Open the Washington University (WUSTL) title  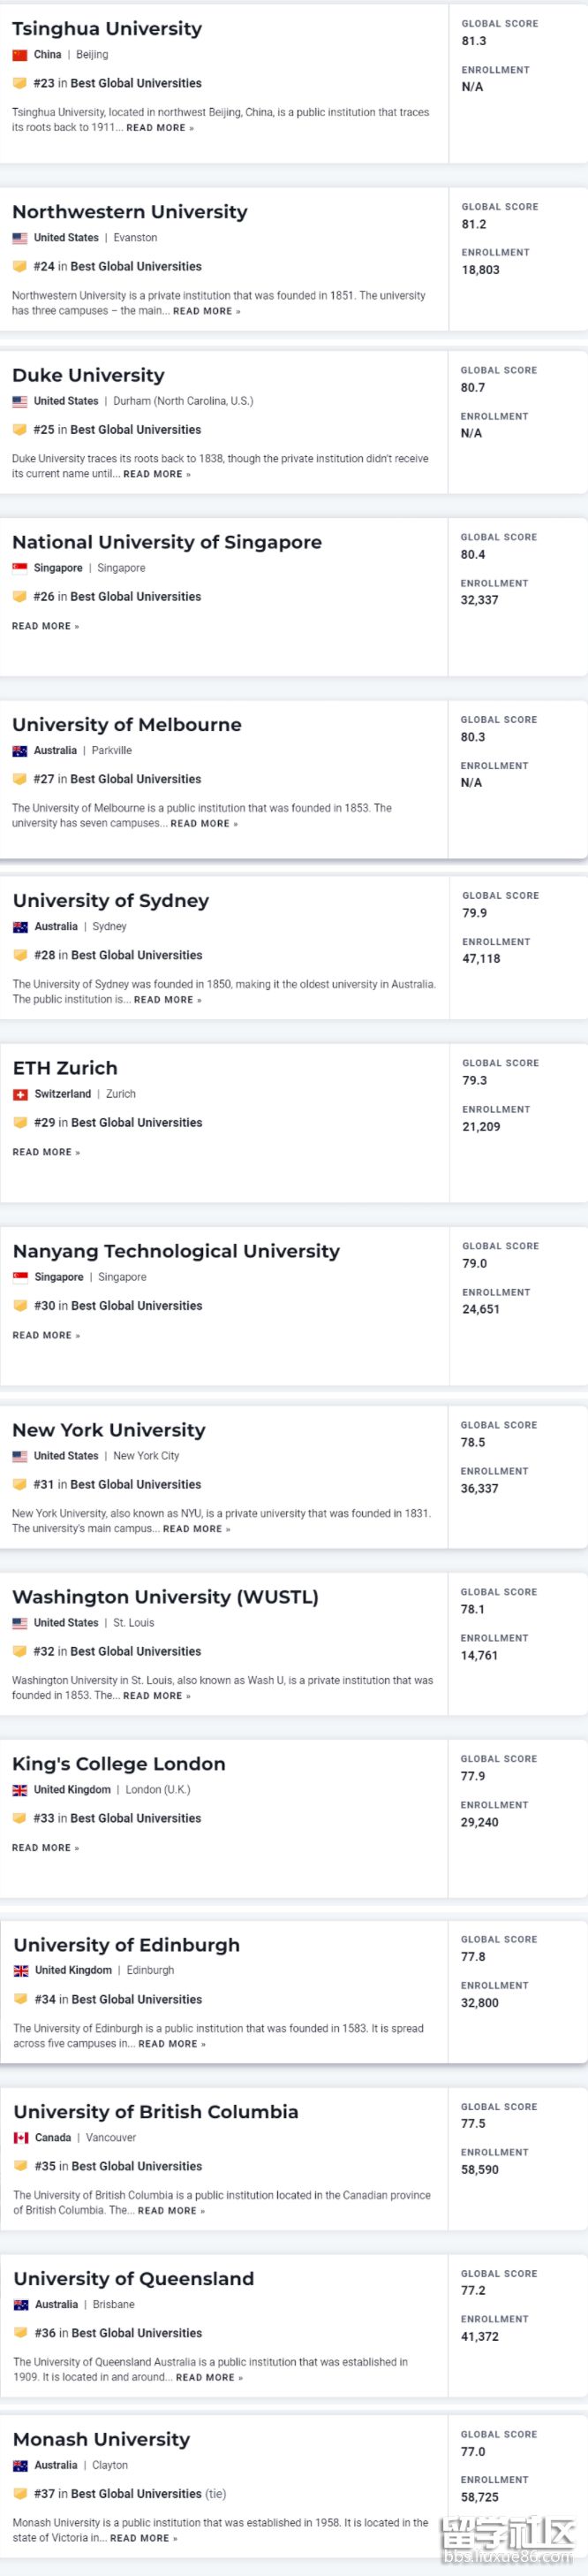click(x=165, y=1596)
